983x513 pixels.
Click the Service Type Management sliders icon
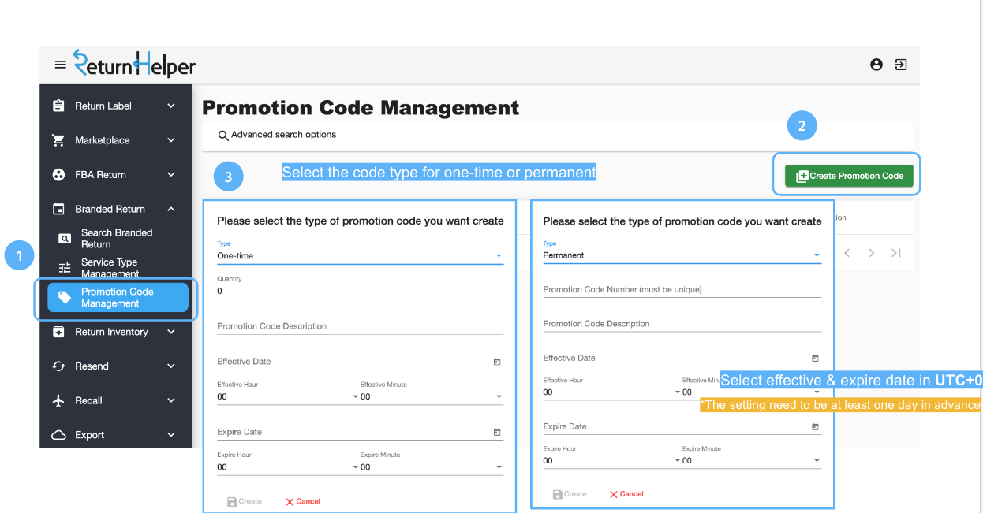pyautogui.click(x=66, y=267)
